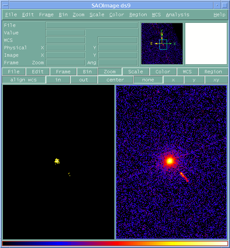Image resolution: width=230 pixels, height=248 pixels.
Task: Click the Physical X field
Action: pos(66,48)
